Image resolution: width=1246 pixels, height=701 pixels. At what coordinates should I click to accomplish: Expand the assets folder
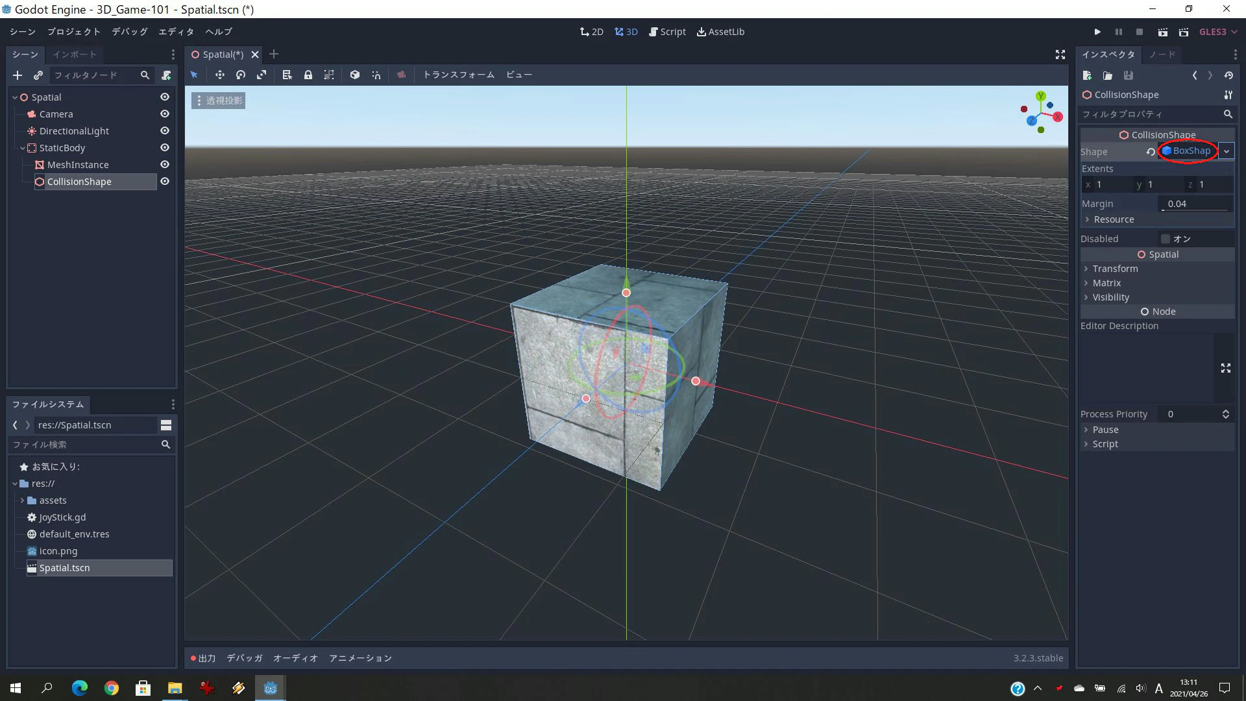coord(22,500)
